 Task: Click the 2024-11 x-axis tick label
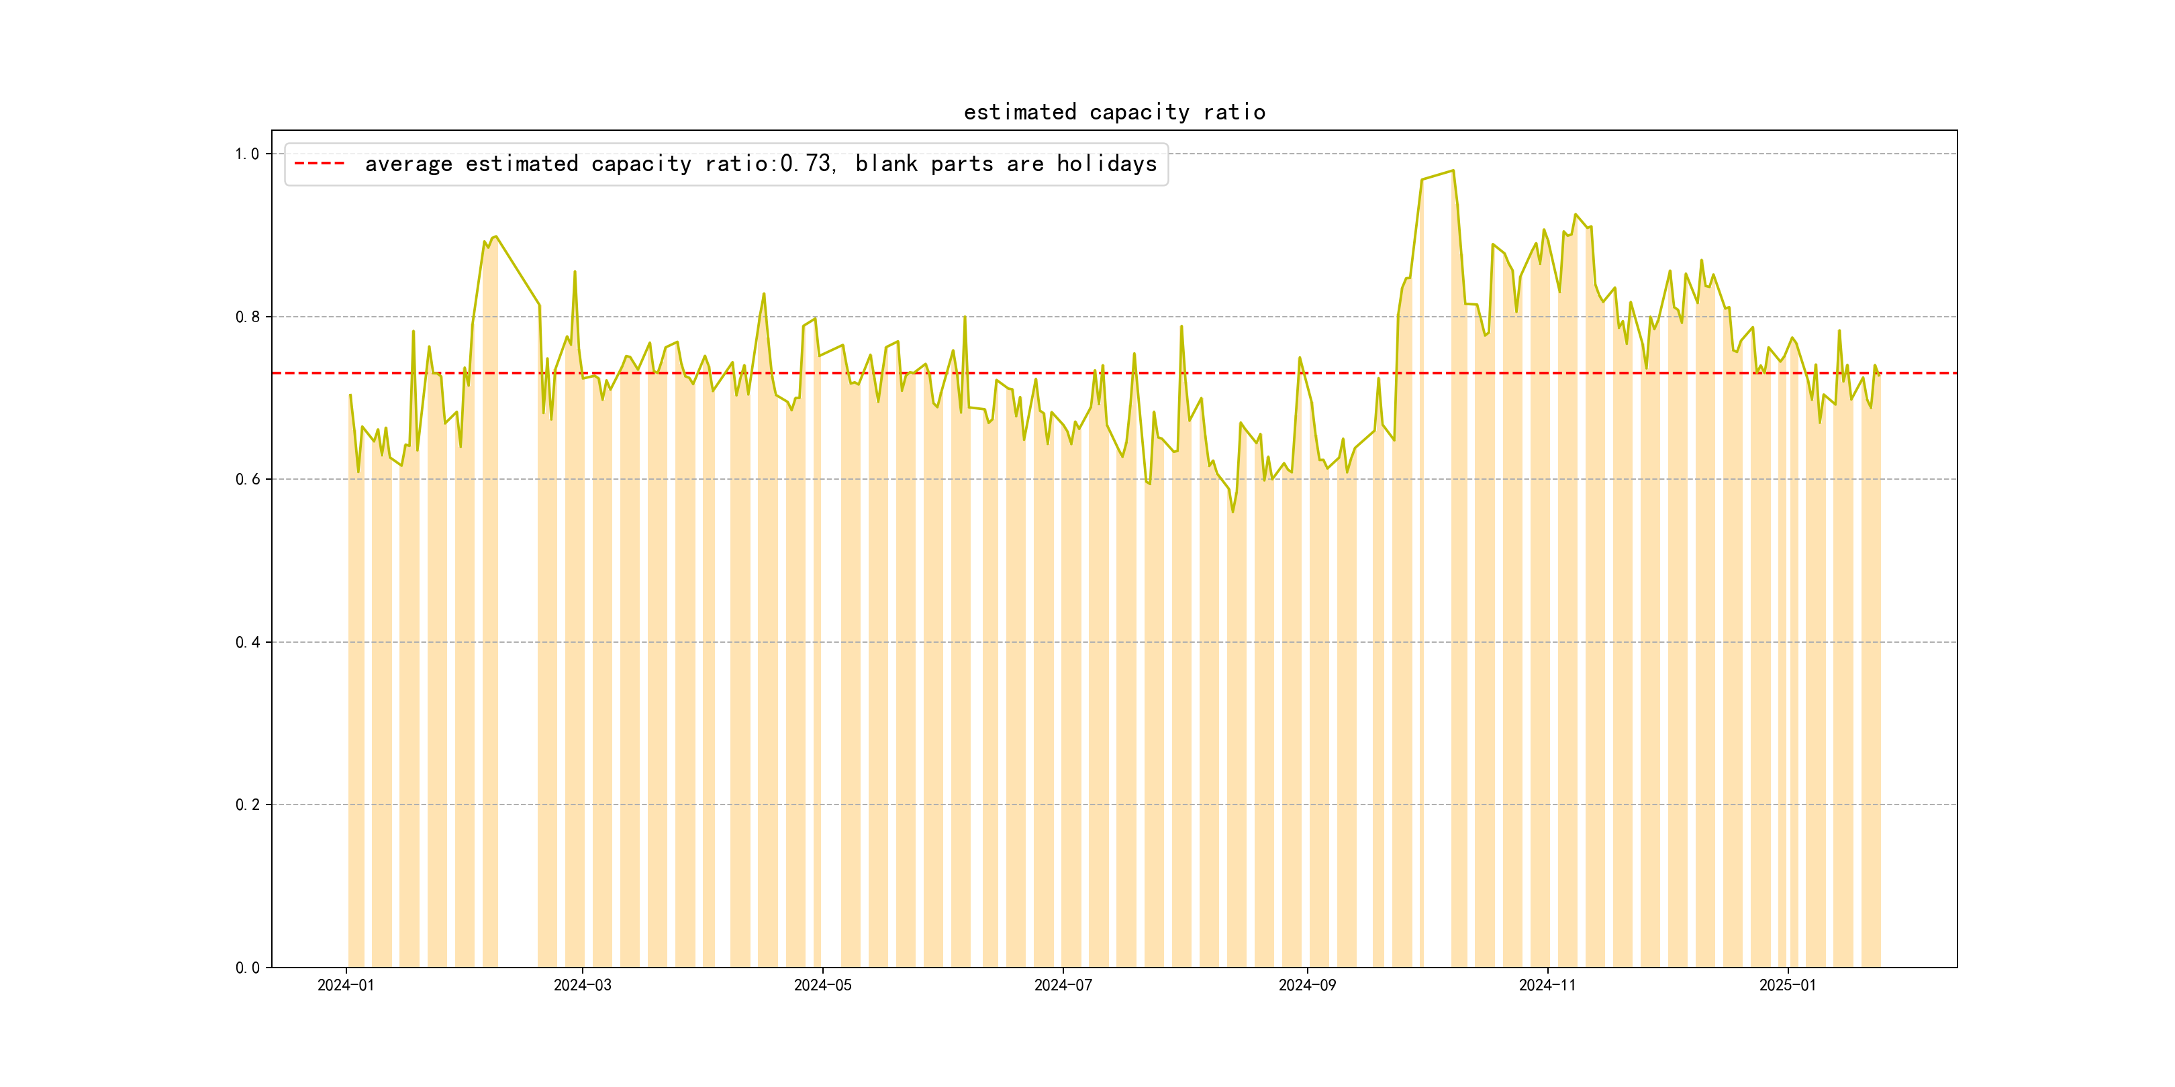click(1547, 985)
